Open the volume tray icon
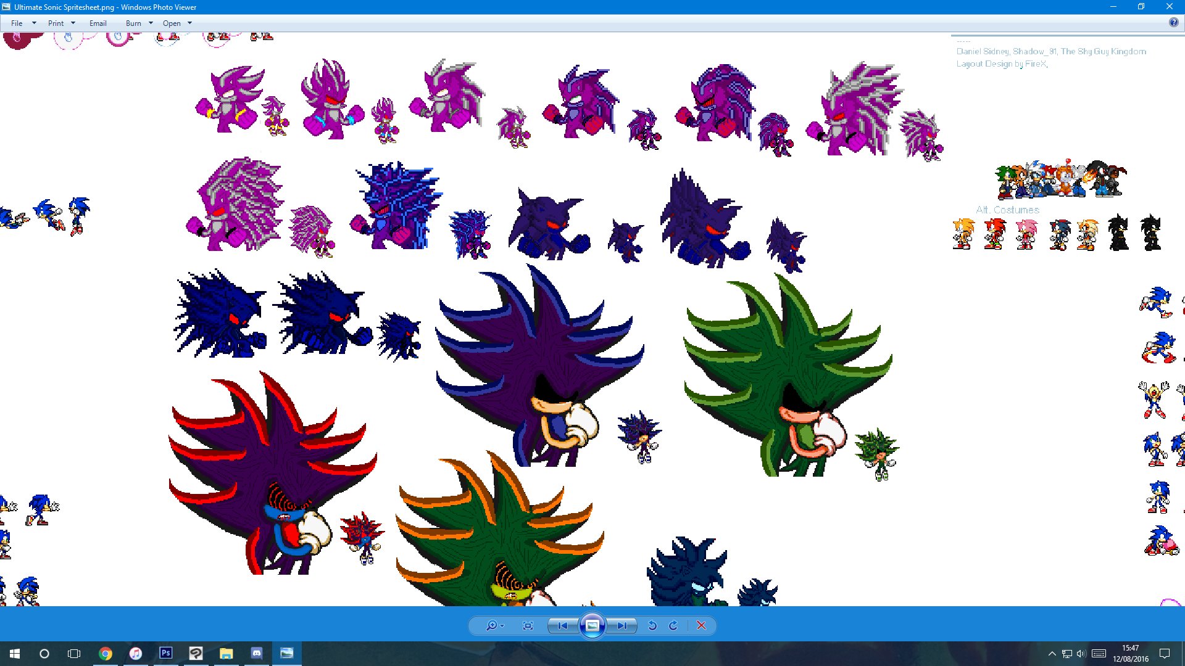 point(1081,654)
